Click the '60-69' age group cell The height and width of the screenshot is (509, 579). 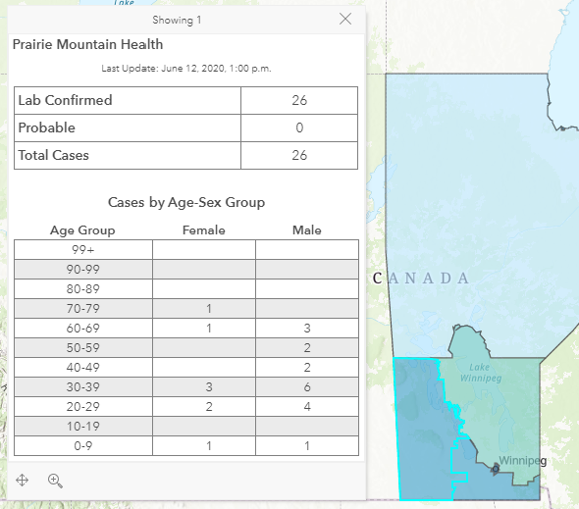(83, 329)
